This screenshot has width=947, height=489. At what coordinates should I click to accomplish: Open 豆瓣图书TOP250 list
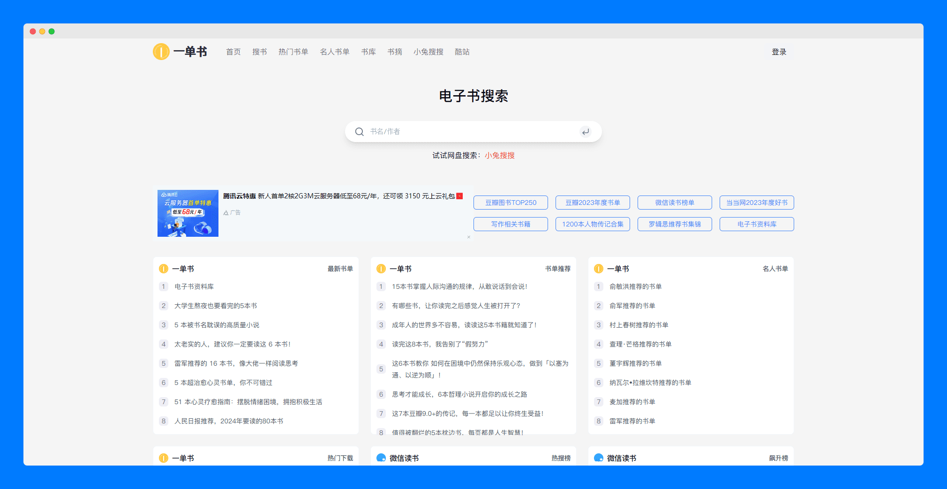coord(510,203)
